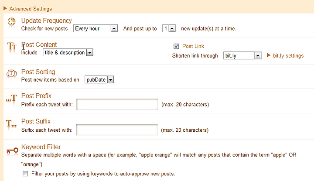This screenshot has height=181, width=314.
Task: Open the bit.ly link shortener dropdown
Action: 242,55
